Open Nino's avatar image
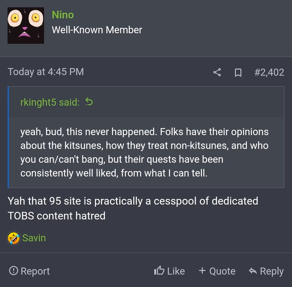The width and height of the screenshot is (292, 287). pyautogui.click(x=26, y=26)
